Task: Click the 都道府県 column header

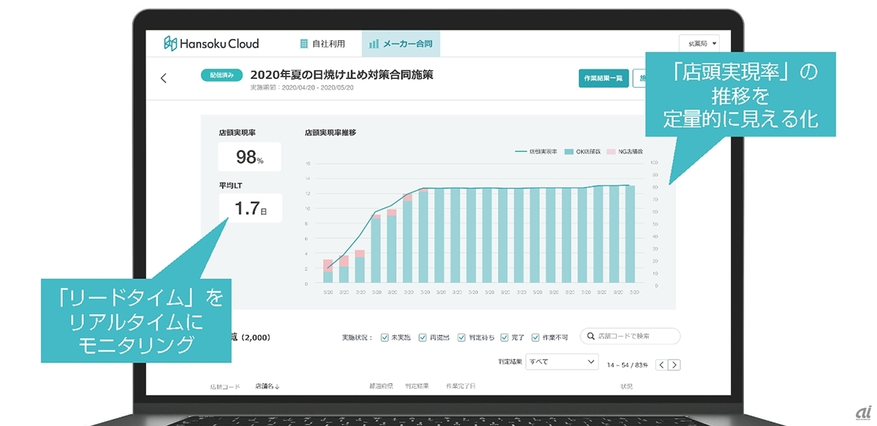Action: (x=382, y=386)
